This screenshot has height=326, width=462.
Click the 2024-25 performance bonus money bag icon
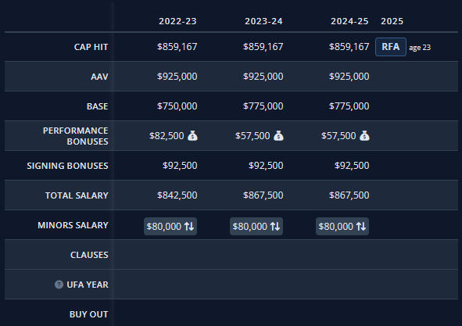(364, 136)
